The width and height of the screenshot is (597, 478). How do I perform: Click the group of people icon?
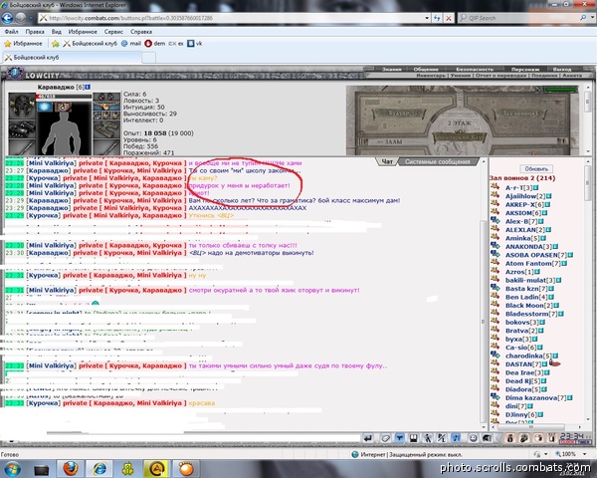524,438
